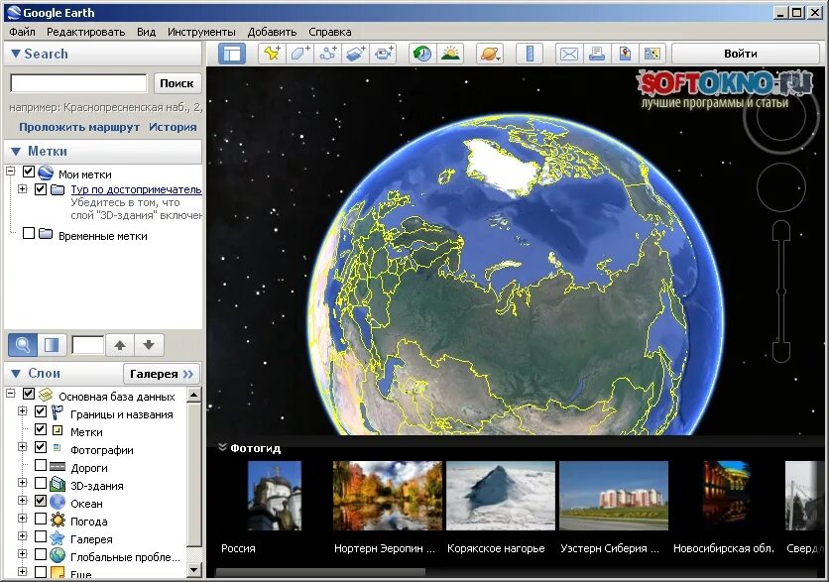829x582 pixels.
Task: Click Проложить маршрут link
Action: coord(79,127)
